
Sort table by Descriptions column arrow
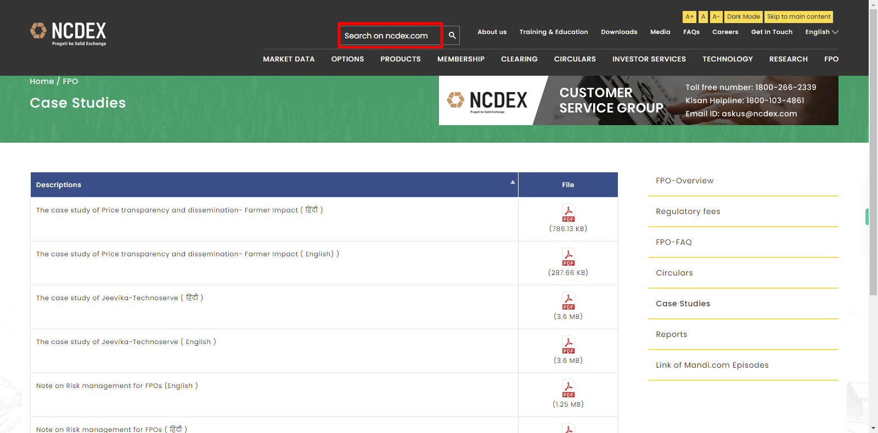click(513, 182)
